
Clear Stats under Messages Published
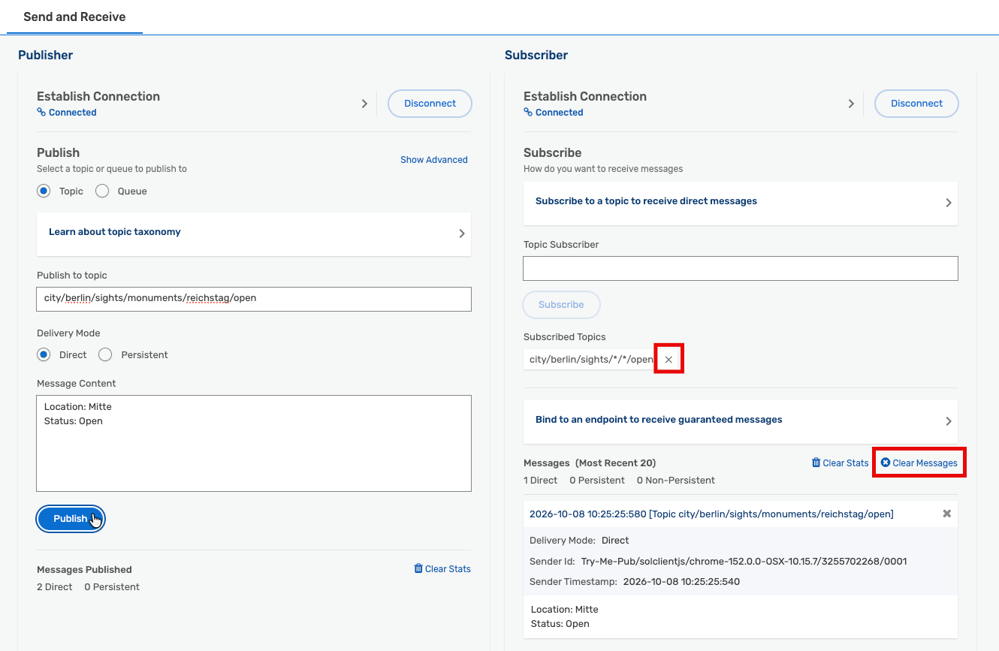(442, 569)
